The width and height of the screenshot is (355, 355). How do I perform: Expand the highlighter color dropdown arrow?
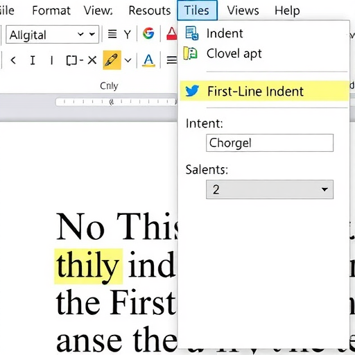[128, 60]
